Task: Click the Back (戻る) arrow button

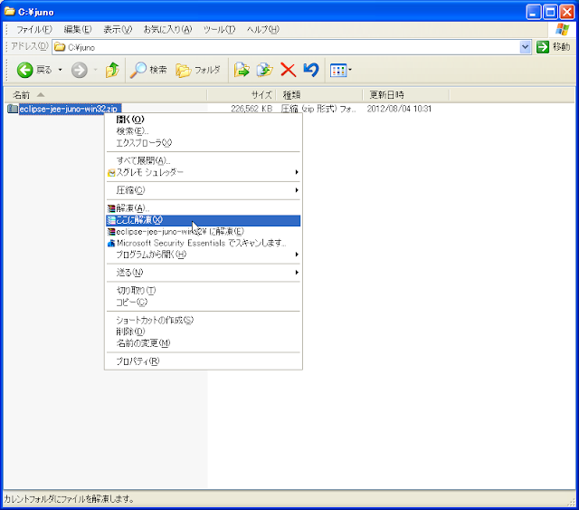Action: 34,70
